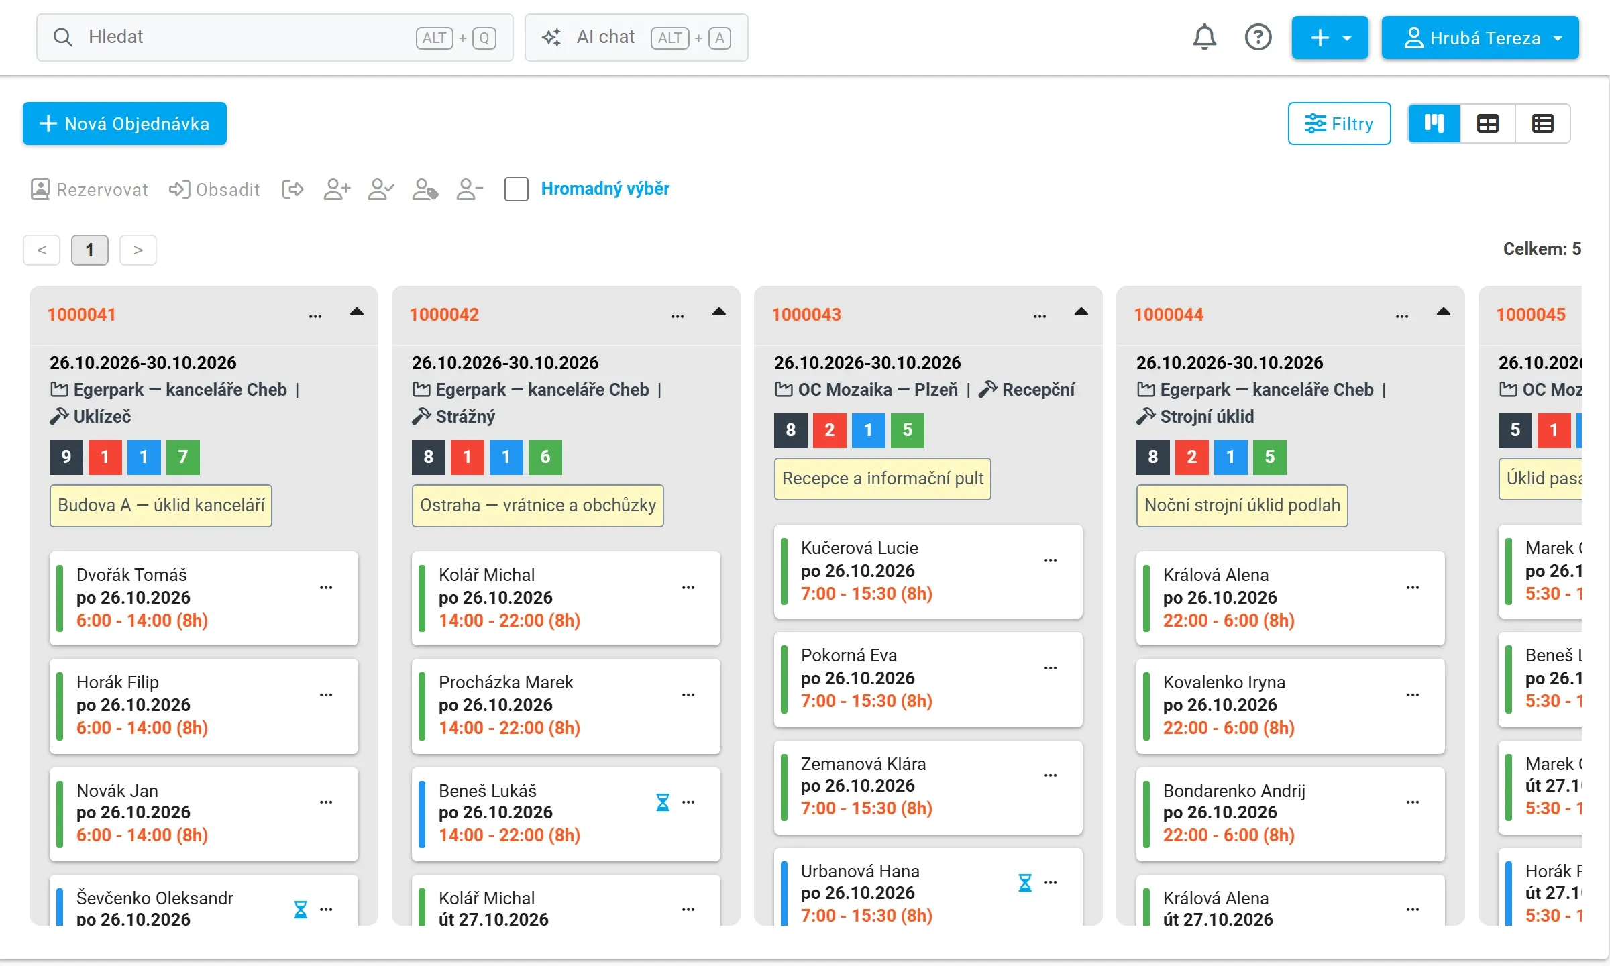Screen dimensions: 1610x966
Task: Click the green badge 6 in order 1000042
Action: (x=545, y=458)
